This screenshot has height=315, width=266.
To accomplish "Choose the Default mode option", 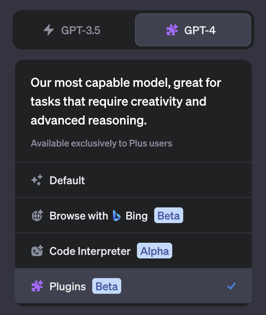I will coord(133,180).
